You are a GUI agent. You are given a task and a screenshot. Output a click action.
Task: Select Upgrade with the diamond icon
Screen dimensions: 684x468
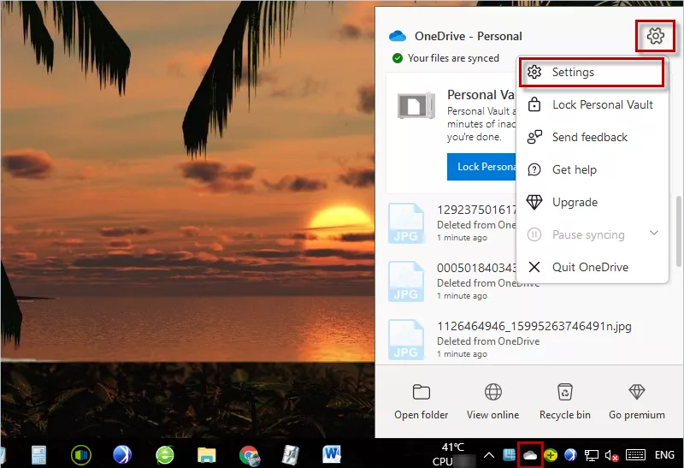click(575, 203)
